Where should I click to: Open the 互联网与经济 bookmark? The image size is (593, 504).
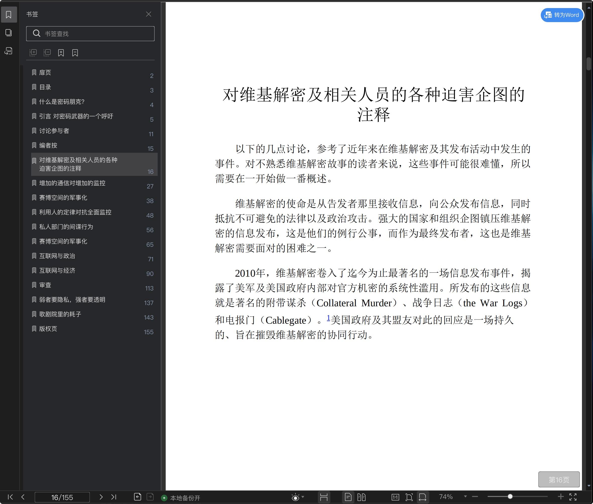[94, 271]
